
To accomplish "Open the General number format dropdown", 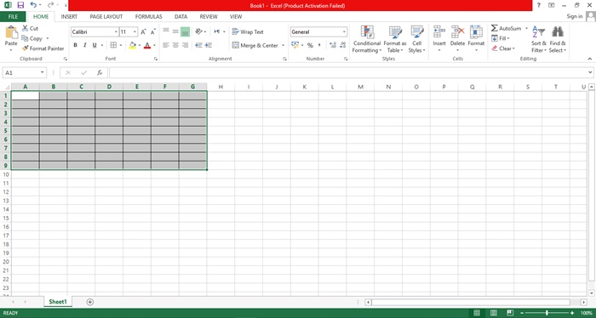I will tap(344, 31).
